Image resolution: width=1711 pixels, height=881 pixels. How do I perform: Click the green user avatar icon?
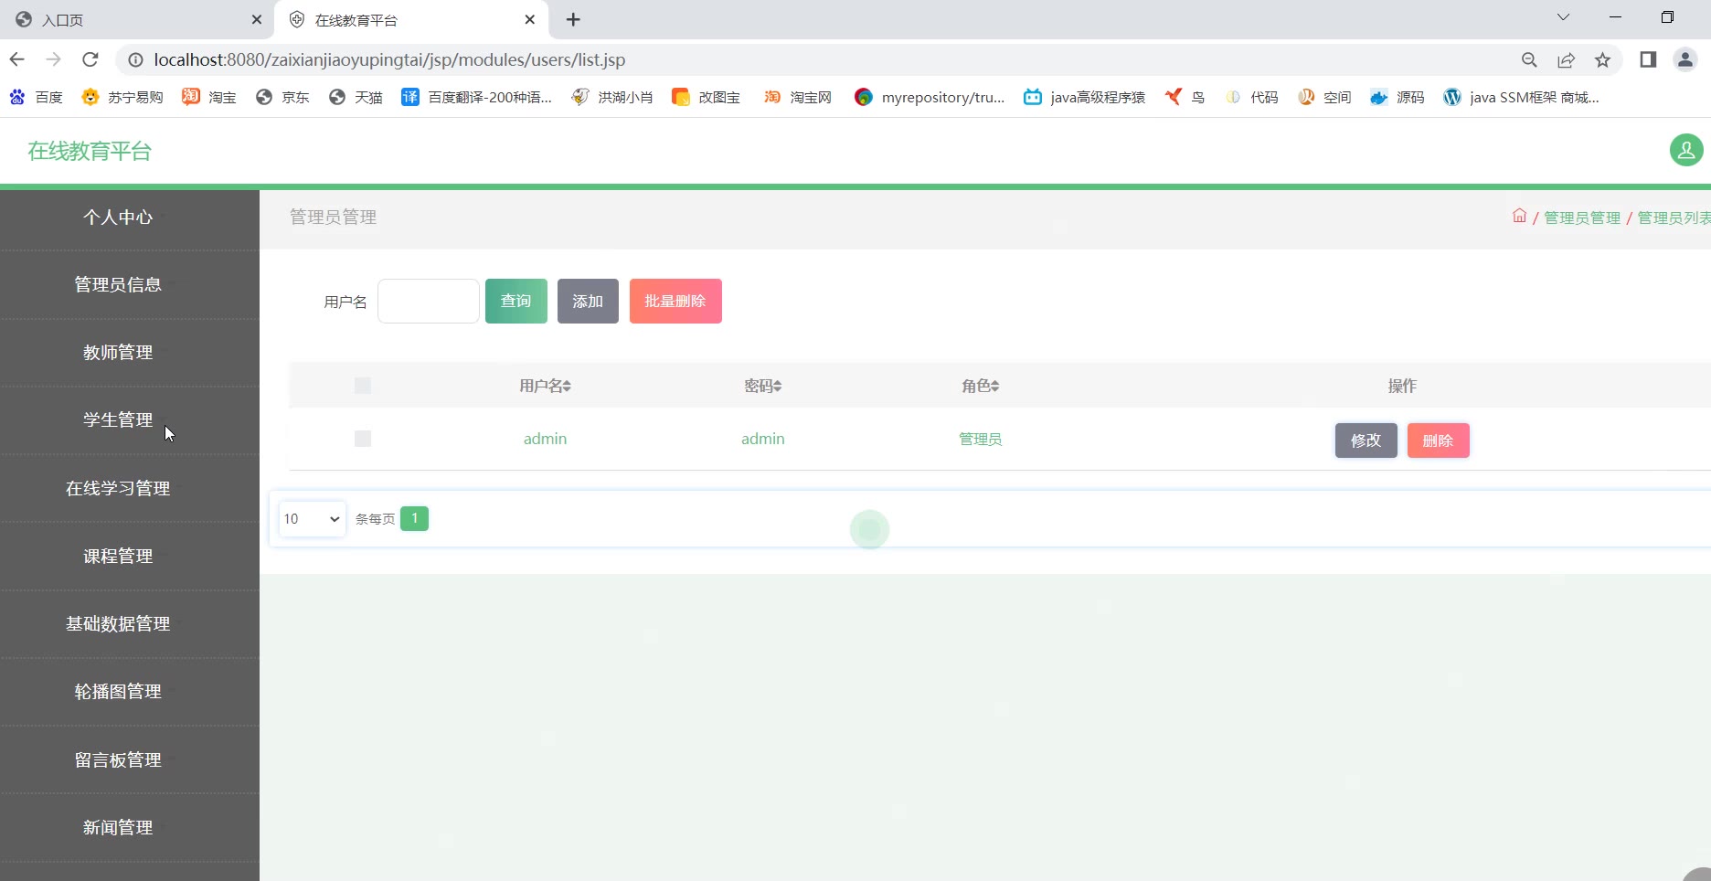(1686, 150)
